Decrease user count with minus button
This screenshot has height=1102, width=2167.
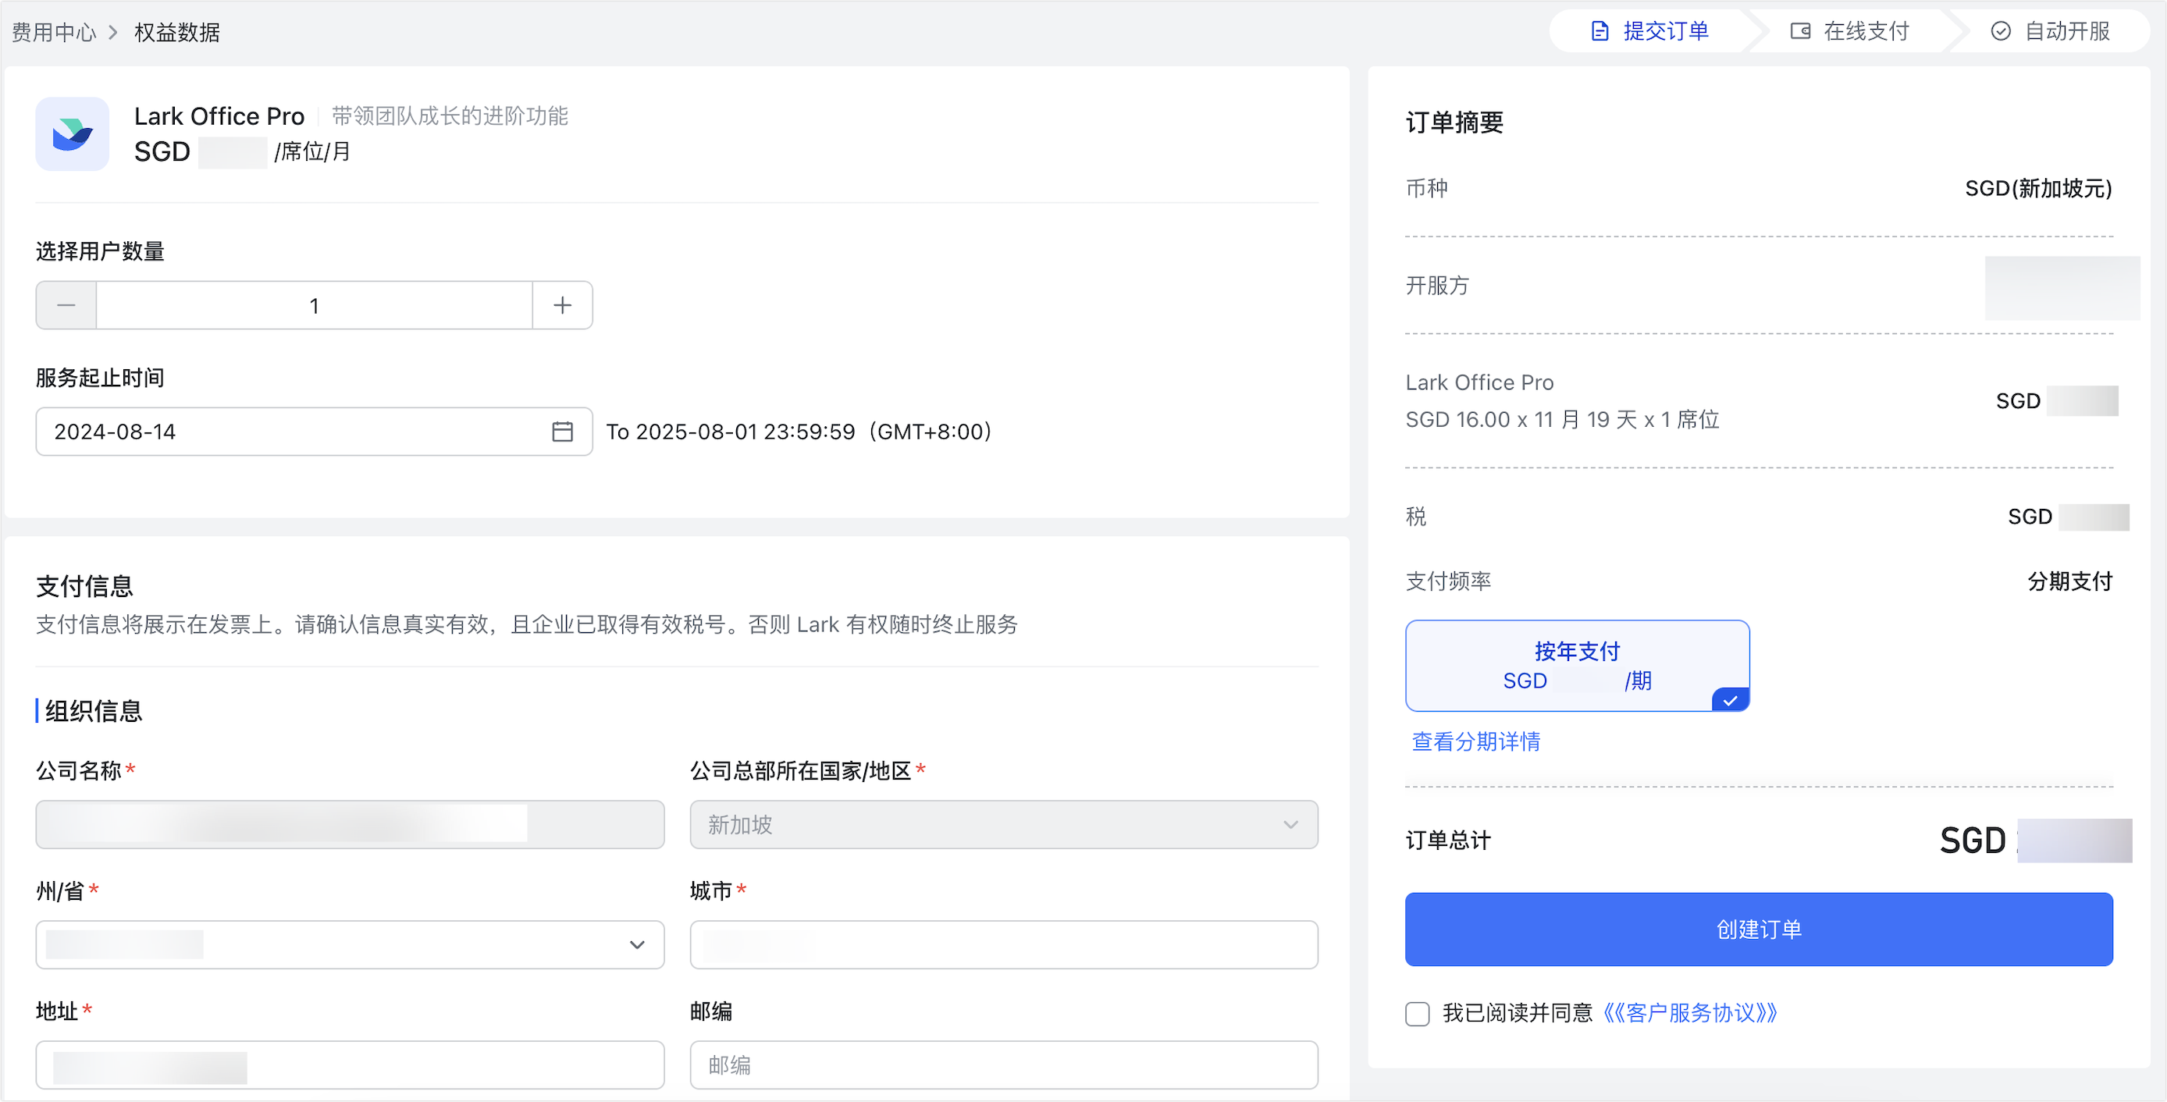click(66, 305)
